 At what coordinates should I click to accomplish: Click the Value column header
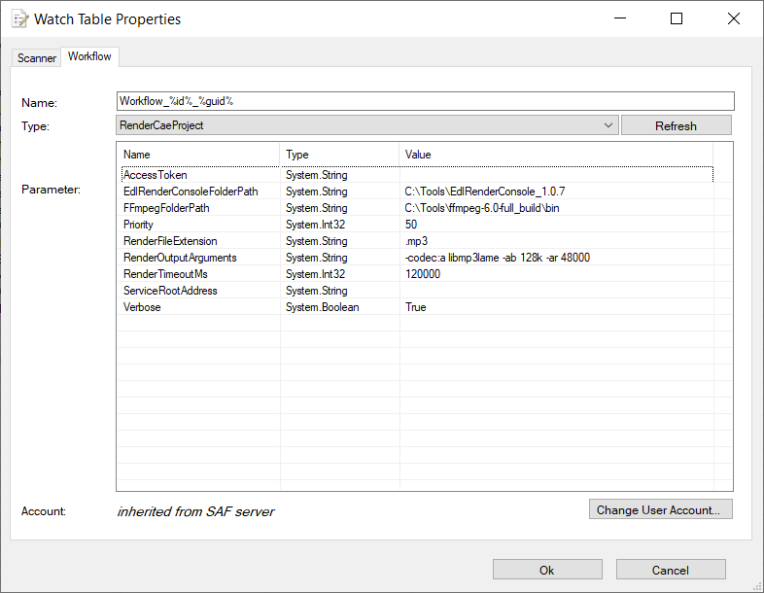click(x=555, y=155)
